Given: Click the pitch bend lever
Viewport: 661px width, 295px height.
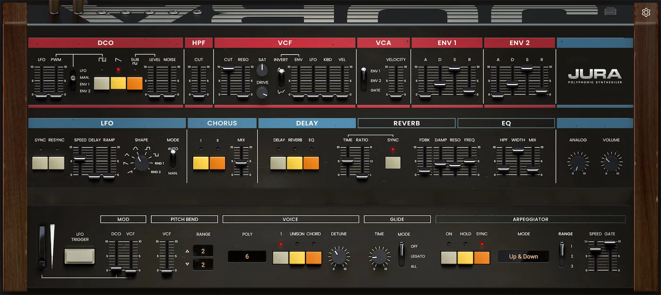Looking at the screenshot, I should [42, 246].
